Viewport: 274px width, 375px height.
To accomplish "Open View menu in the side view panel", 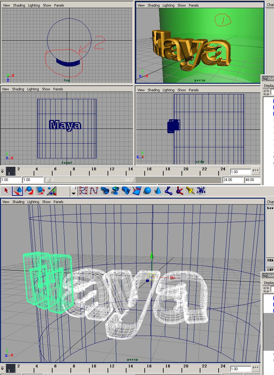I will coord(141,90).
